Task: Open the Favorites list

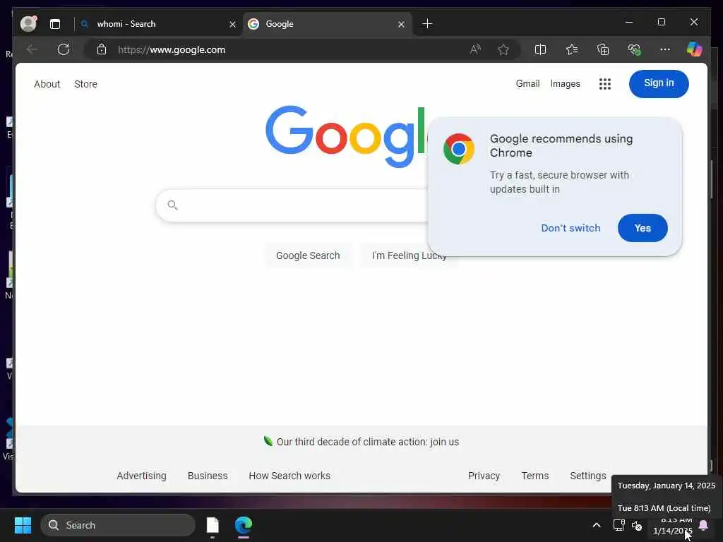Action: [572, 49]
